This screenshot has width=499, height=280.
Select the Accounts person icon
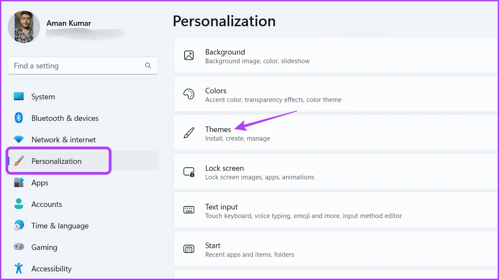point(19,204)
